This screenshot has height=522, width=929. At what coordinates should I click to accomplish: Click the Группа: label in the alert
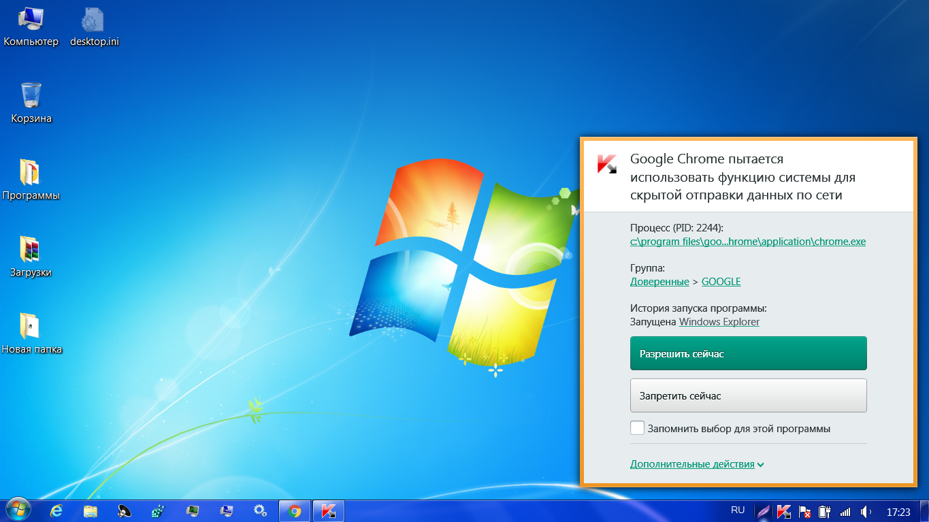click(647, 268)
